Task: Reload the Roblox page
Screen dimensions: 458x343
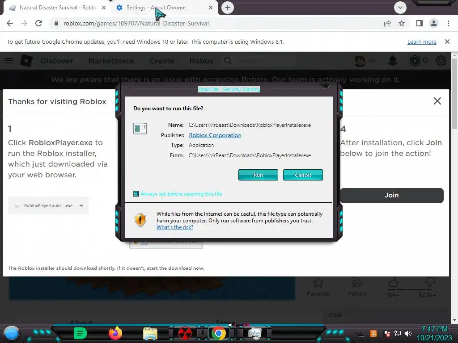Action: tap(38, 23)
